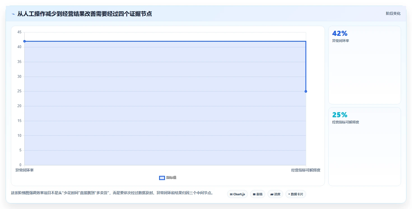Viewport: 412px width, 209px height.
Task: Click the 经营指标可解释度 caption under 25%
Action: (x=346, y=122)
